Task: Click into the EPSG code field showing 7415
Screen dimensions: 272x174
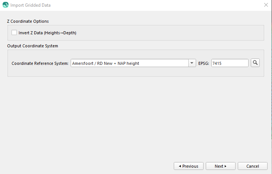Action: (x=230, y=63)
